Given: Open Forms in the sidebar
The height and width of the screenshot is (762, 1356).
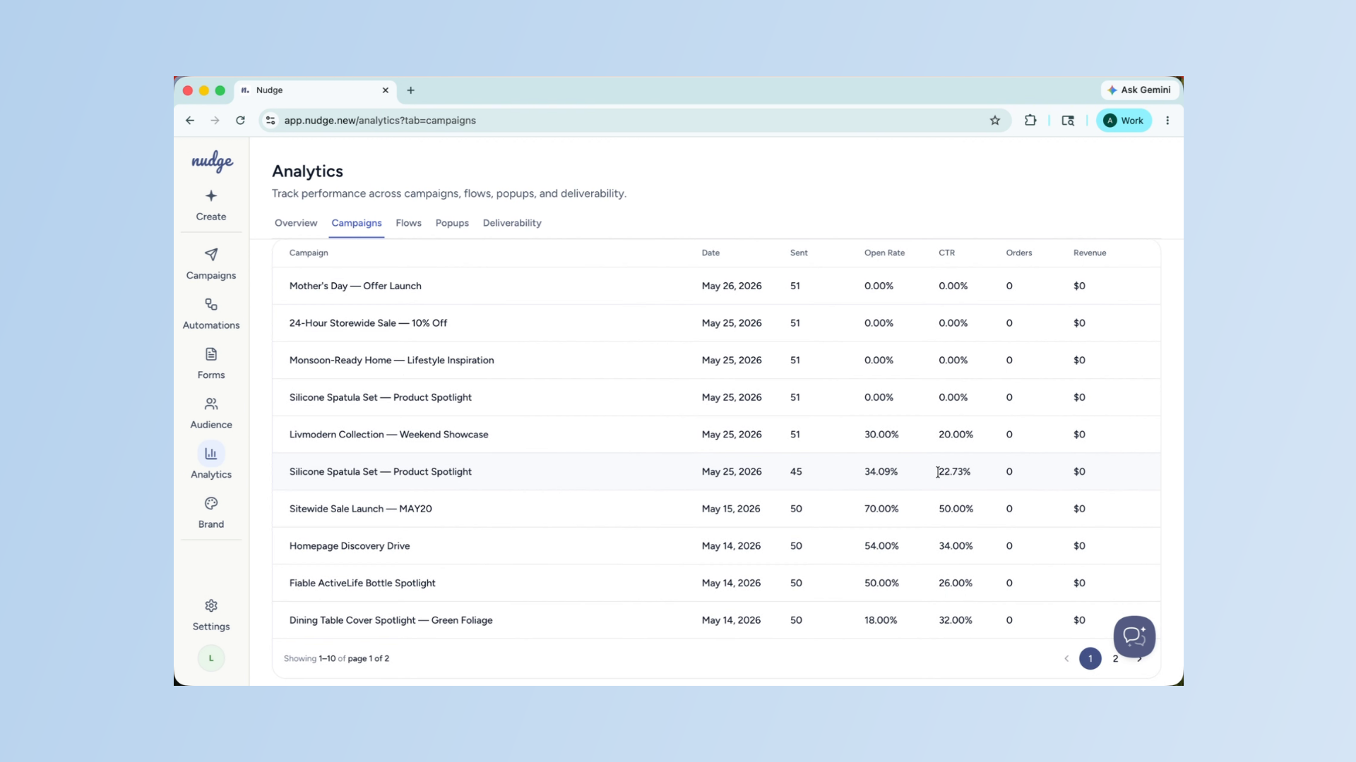Looking at the screenshot, I should tap(211, 363).
